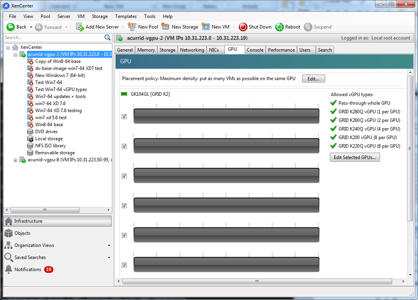Uncheck the first GPU checkbox
This screenshot has height=300, width=418.
point(124,116)
